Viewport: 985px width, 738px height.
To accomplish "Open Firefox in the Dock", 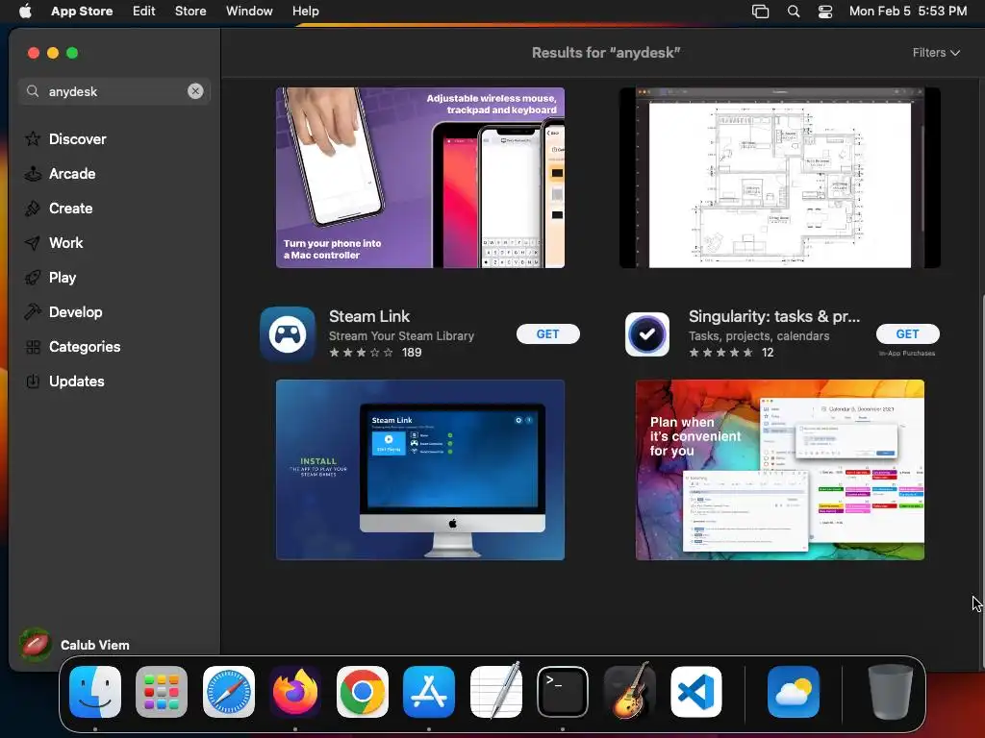I will 295,692.
